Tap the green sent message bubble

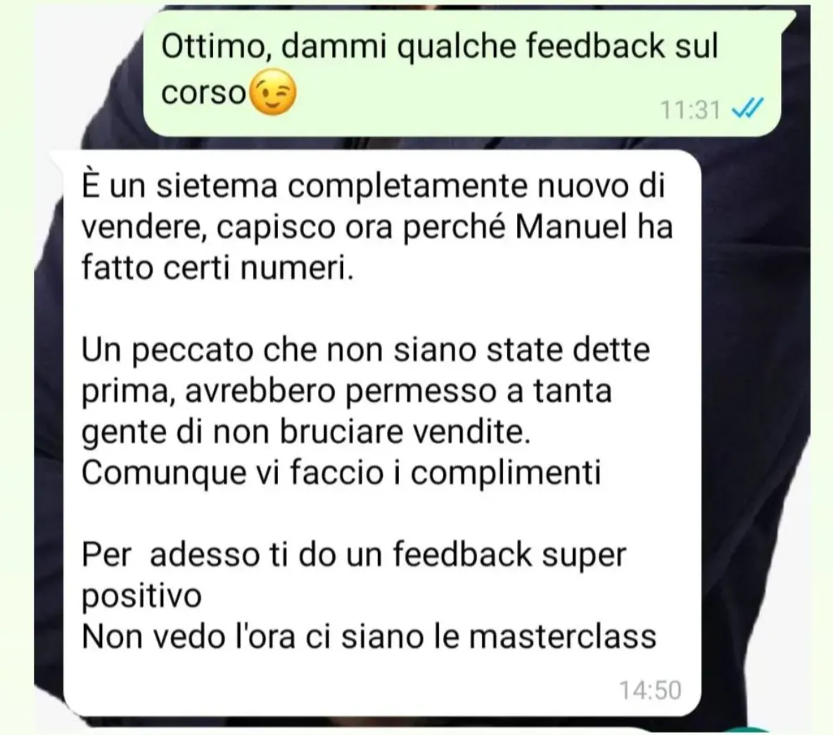(462, 73)
